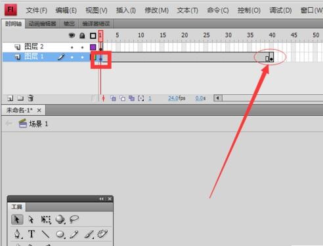Select the Pen tool
The image size is (323, 246).
[18, 234]
